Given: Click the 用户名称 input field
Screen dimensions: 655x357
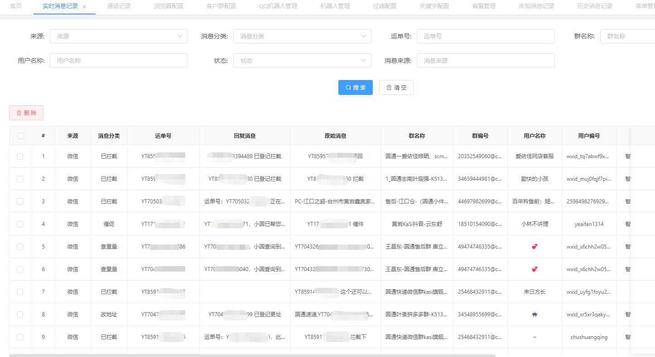Looking at the screenshot, I should (119, 60).
